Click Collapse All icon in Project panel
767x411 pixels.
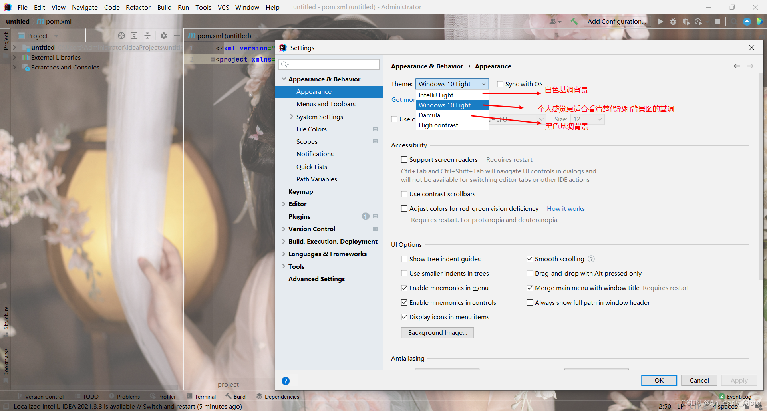[147, 36]
